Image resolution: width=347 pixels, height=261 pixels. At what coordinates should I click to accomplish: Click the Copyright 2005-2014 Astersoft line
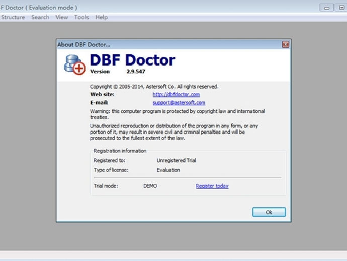tap(154, 87)
